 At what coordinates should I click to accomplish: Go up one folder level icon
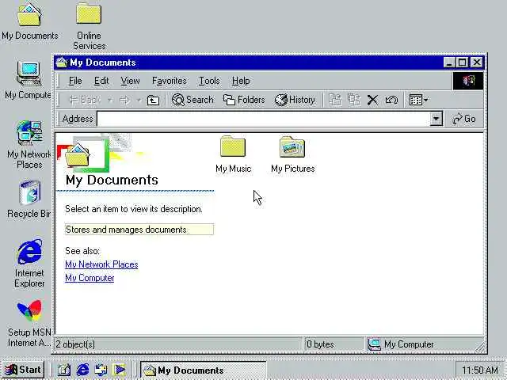click(153, 101)
